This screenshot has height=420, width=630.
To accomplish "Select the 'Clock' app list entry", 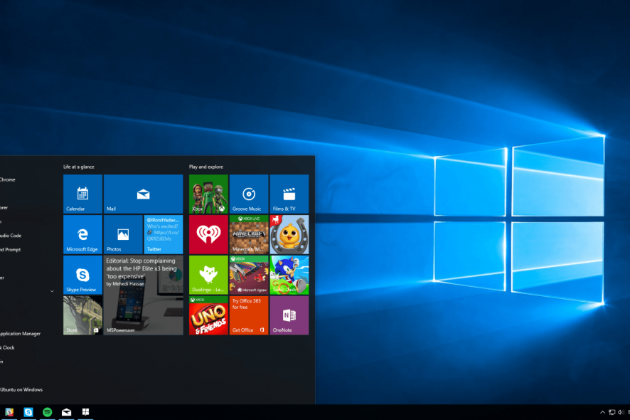I will (9, 347).
